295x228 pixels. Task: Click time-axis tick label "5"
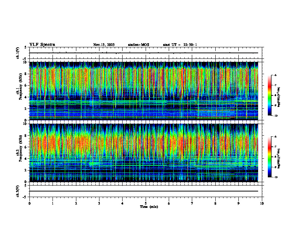pyautogui.click(x=146, y=203)
